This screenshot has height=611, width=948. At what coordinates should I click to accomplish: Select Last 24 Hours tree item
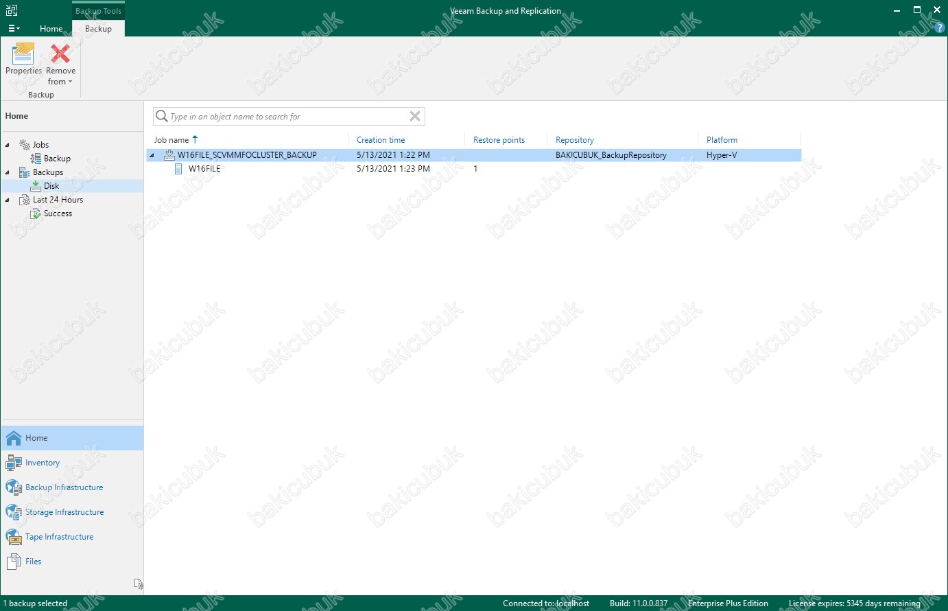coord(58,200)
